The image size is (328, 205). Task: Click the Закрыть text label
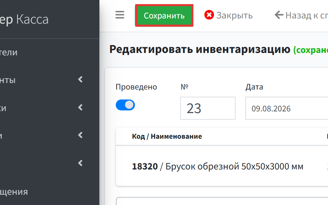click(x=234, y=15)
